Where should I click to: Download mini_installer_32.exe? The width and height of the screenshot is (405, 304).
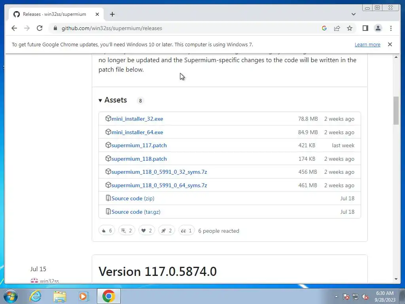137,119
